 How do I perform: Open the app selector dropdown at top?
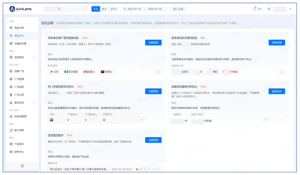(x=64, y=9)
